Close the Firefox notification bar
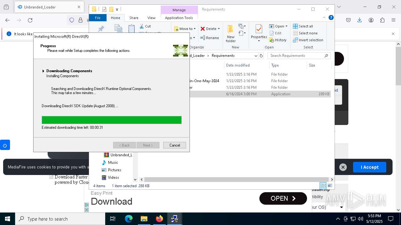The width and height of the screenshot is (401, 225). (x=393, y=34)
